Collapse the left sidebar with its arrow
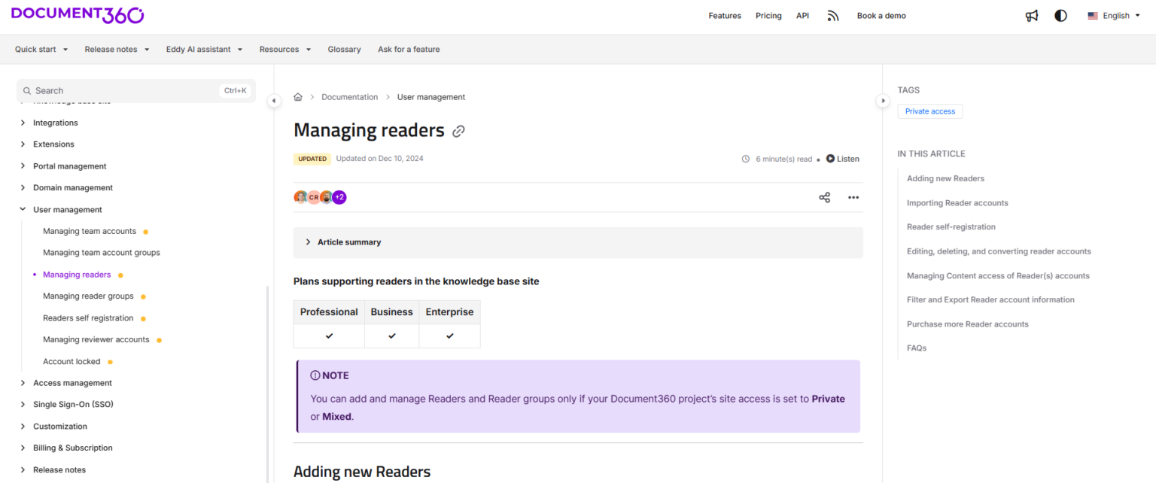The width and height of the screenshot is (1156, 483). click(274, 100)
